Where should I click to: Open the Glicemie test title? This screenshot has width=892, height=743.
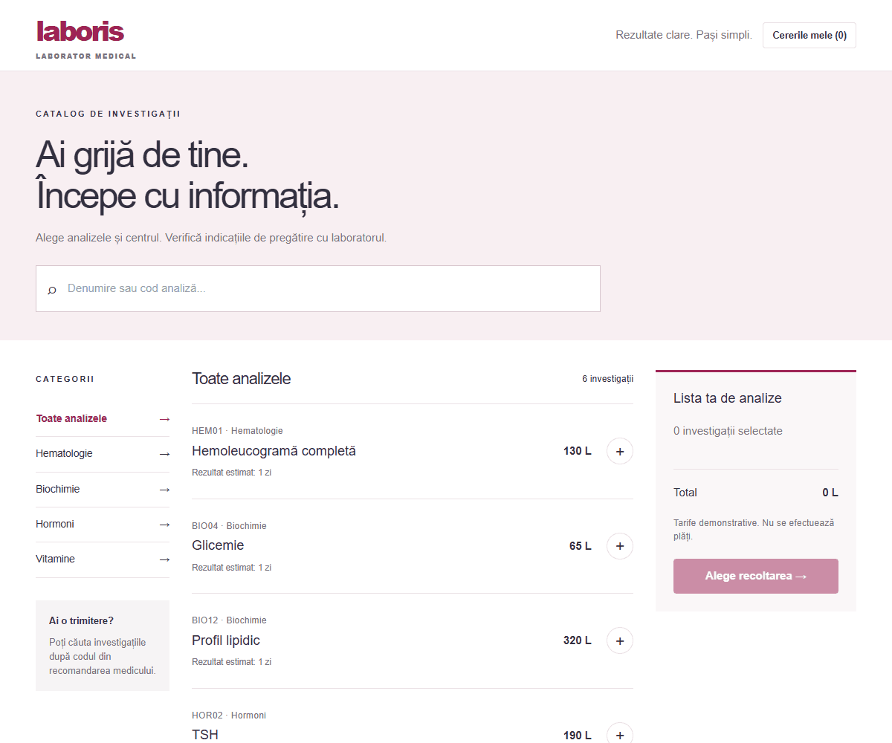click(x=218, y=545)
